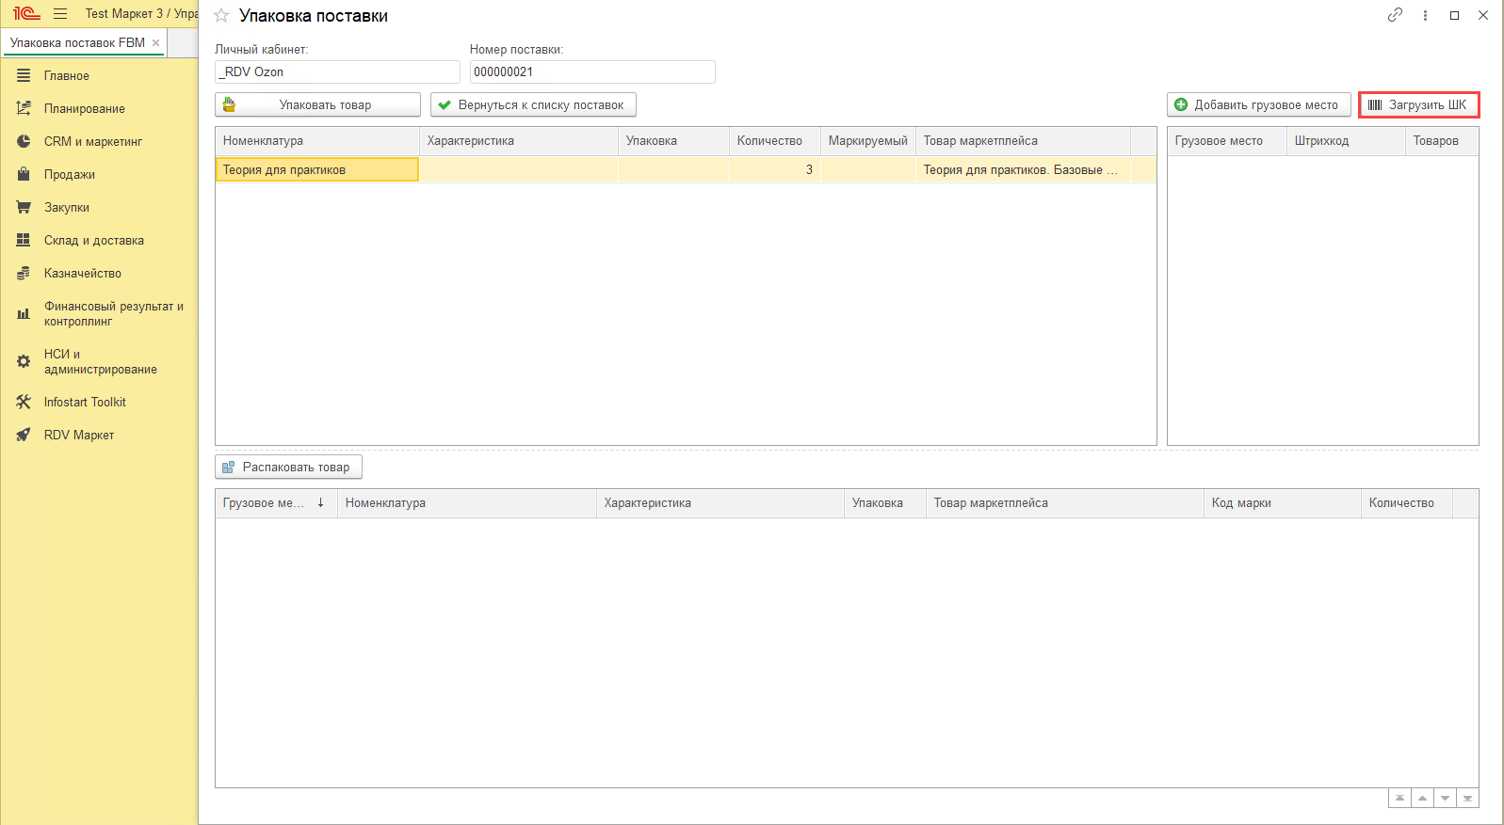Sort by the Грузовое место column arrow

[x=321, y=503]
